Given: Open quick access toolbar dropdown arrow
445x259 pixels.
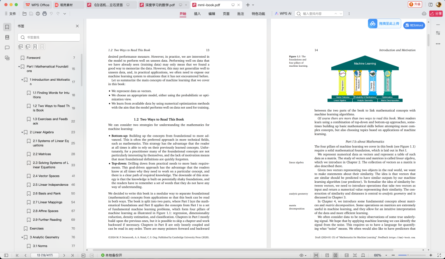Looking at the screenshot, I should 65,14.
